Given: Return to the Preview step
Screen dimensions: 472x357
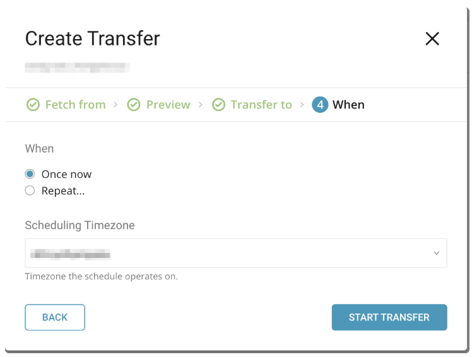Looking at the screenshot, I should coord(168,105).
